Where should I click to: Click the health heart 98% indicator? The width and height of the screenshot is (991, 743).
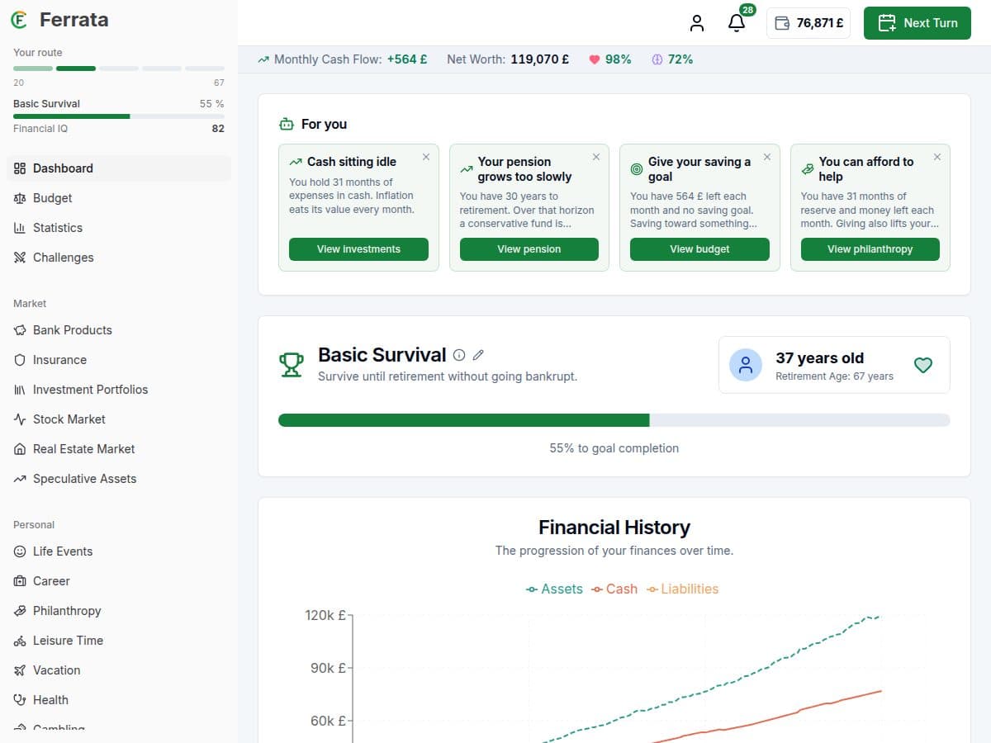pos(609,59)
